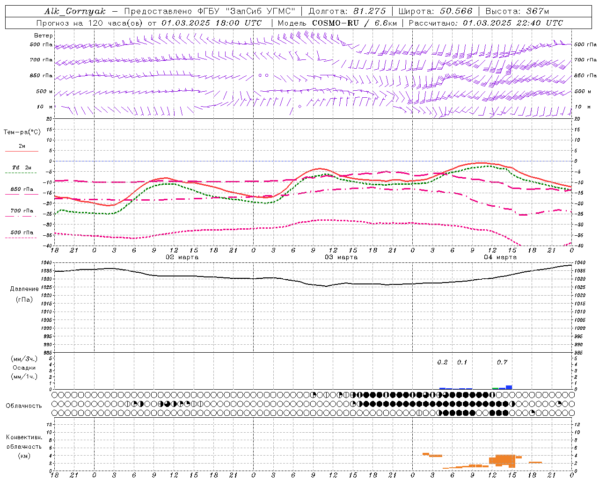Select the 'Td 2м' dew point legend entry
The height and width of the screenshot is (479, 599).
pyautogui.click(x=22, y=167)
